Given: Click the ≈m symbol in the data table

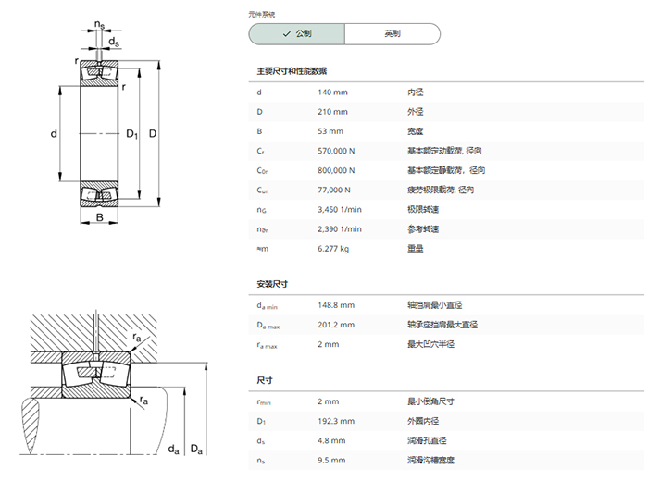Looking at the screenshot, I should [262, 249].
